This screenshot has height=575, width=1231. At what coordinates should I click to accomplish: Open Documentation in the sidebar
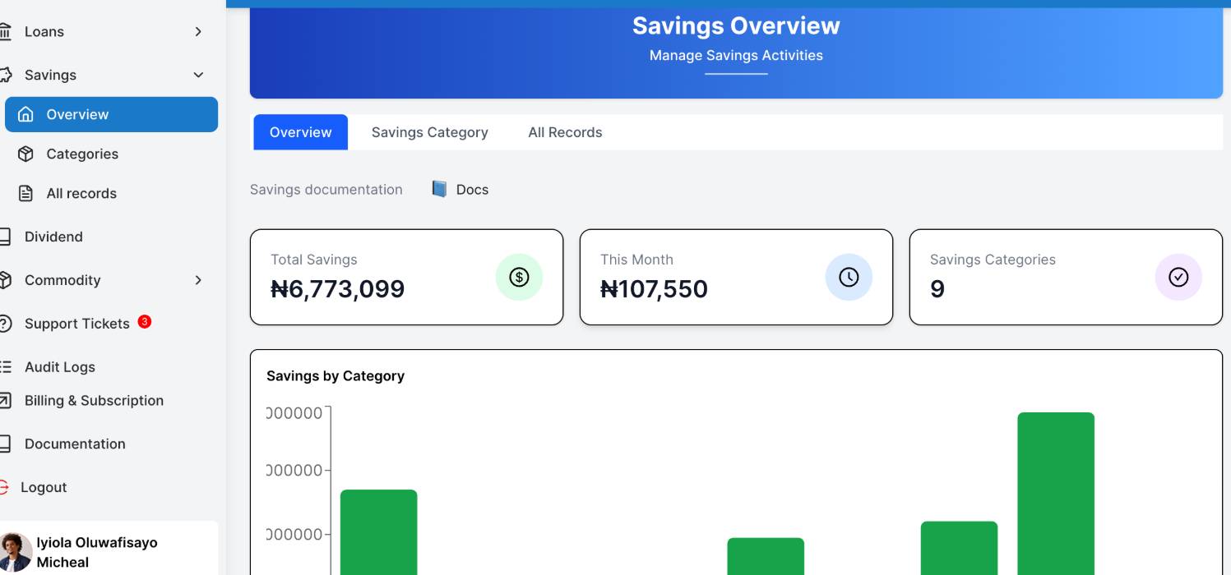pos(75,444)
